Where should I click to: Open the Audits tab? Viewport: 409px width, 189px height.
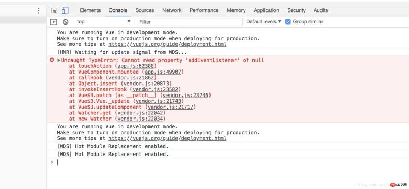321,10
